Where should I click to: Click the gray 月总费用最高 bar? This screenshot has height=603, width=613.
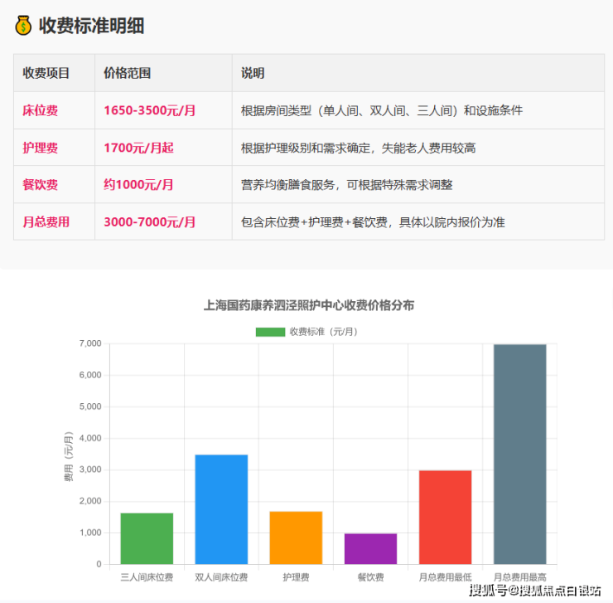[x=520, y=455]
